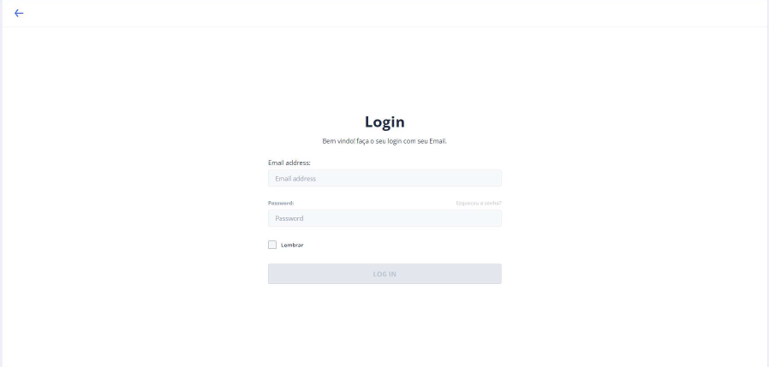Screen dimensions: 769x367
Task: Enable the remember-me box beside Lembrar
Action: (272, 245)
